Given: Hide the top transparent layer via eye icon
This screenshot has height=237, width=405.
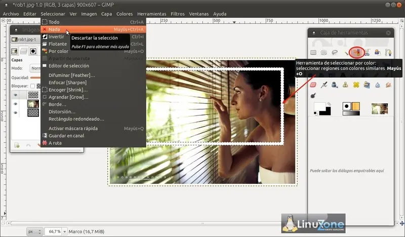Looking at the screenshot, I should [x=16, y=95].
